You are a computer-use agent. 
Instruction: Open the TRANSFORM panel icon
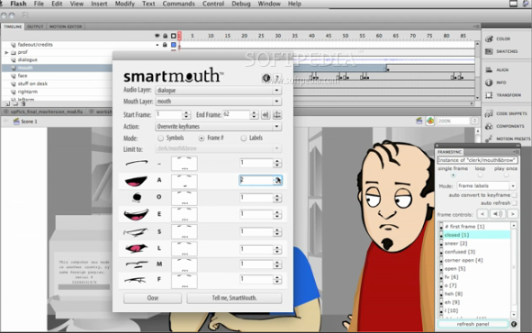[x=489, y=95]
